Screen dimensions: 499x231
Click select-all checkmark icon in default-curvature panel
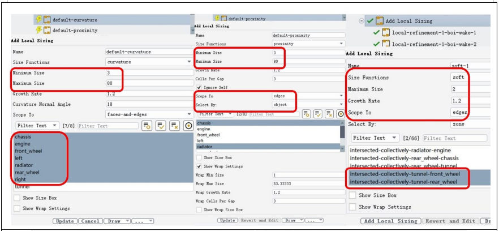tap(160, 126)
